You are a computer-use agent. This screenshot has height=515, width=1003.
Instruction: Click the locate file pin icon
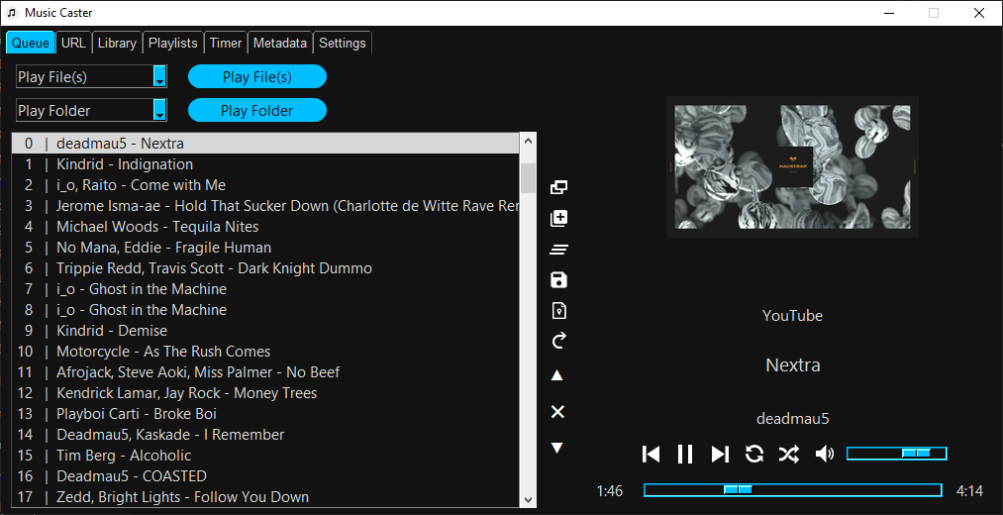point(558,310)
